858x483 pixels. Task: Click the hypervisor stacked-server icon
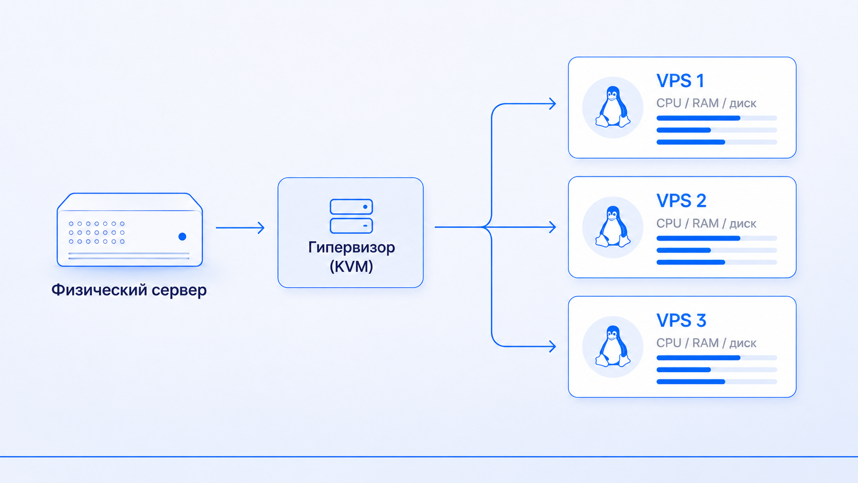tap(352, 216)
